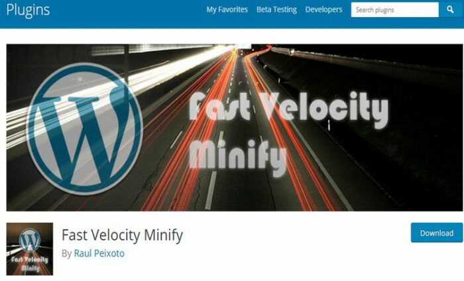
Task: Click the Fast Velocity Minify plugin thumbnail icon
Action: tap(30, 249)
